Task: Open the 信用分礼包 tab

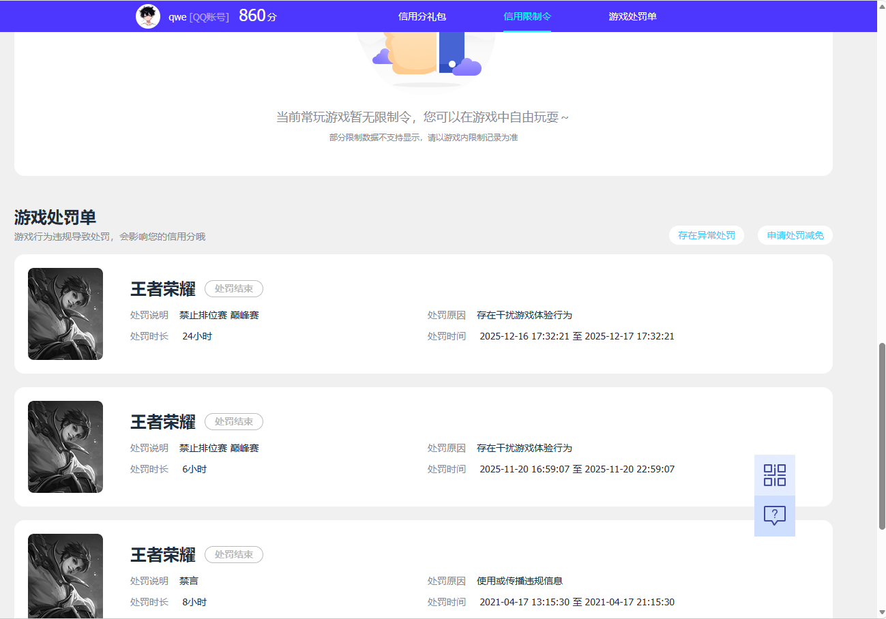Action: tap(422, 16)
